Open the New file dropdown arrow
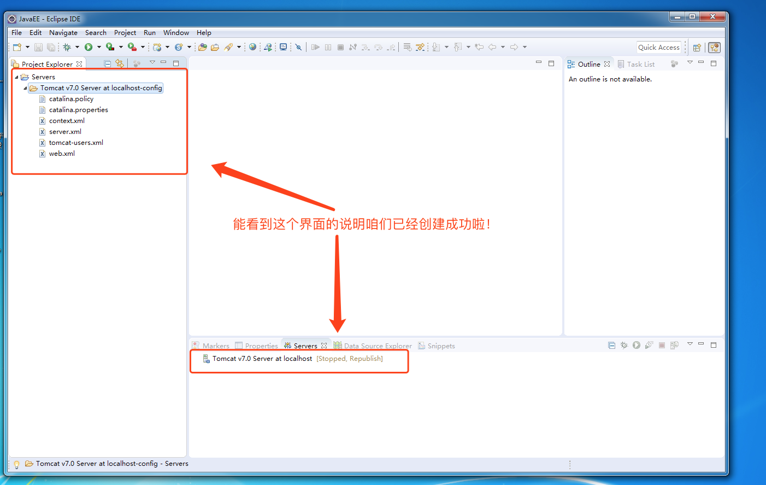The width and height of the screenshot is (766, 485). click(x=27, y=47)
